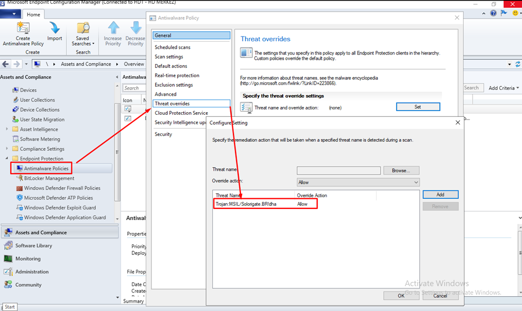Click OK in the Configure Setting dialog
522x311 pixels.
(x=401, y=296)
